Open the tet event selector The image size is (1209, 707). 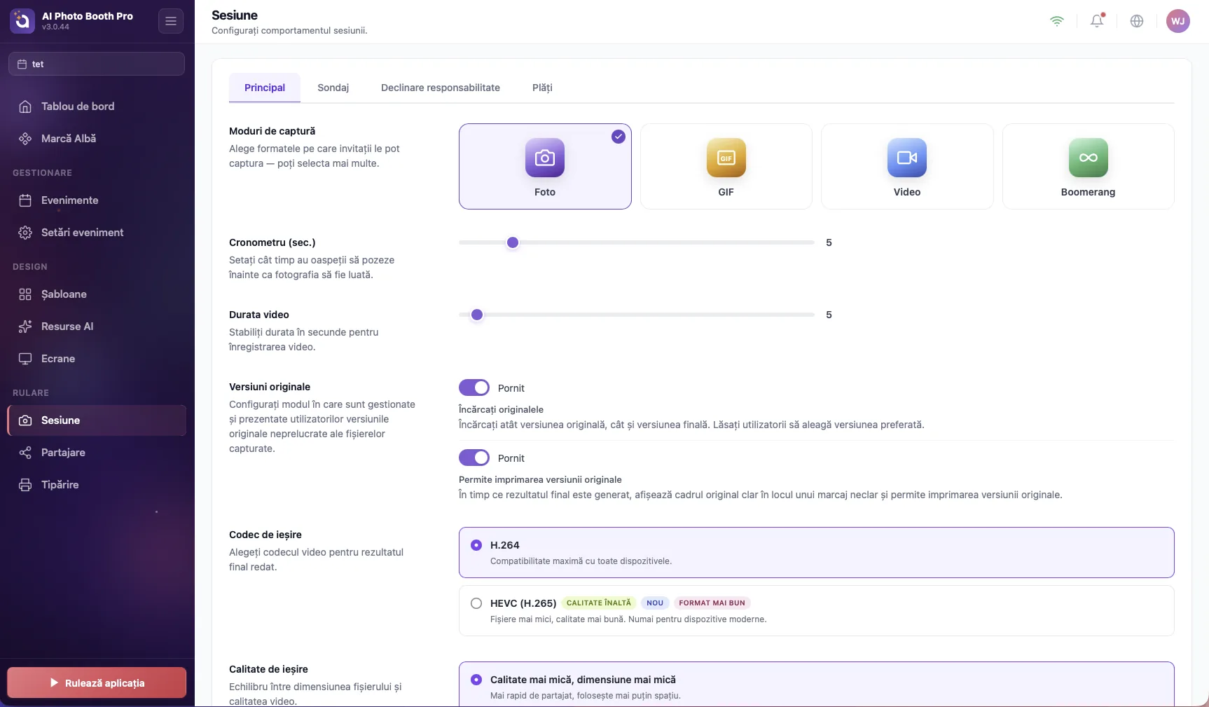[x=97, y=64]
